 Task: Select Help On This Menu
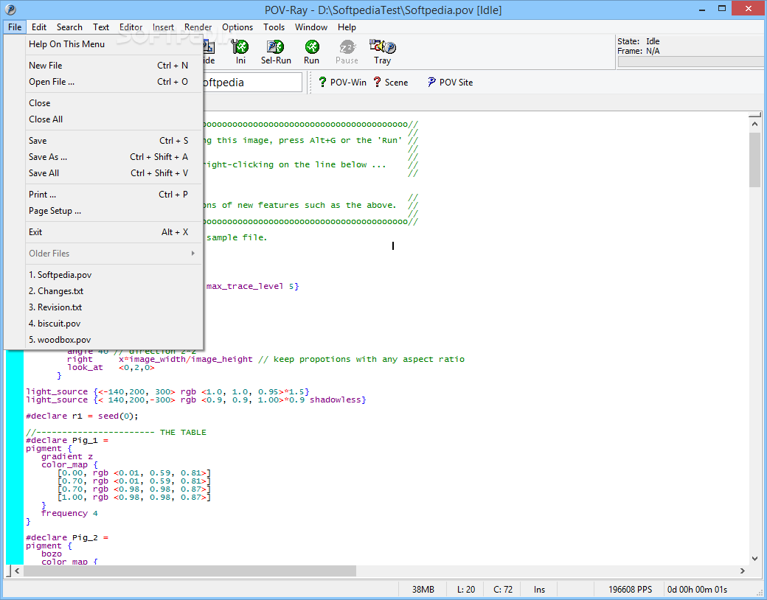click(x=114, y=44)
